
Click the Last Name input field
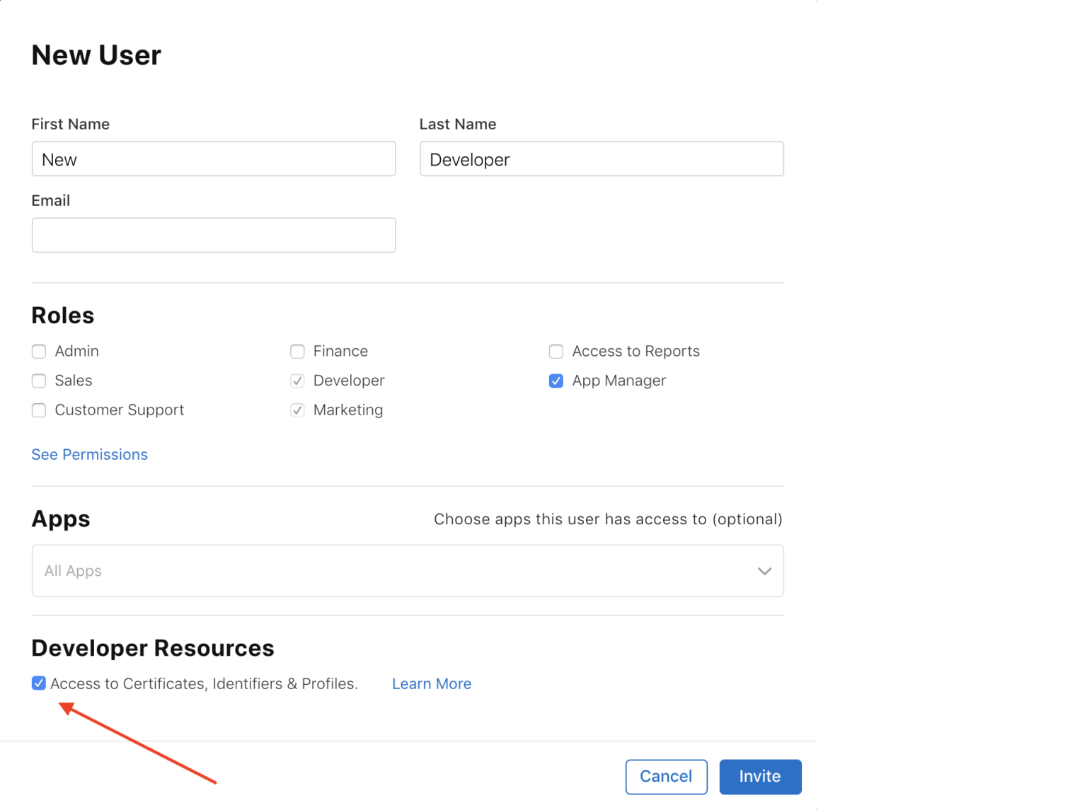602,159
